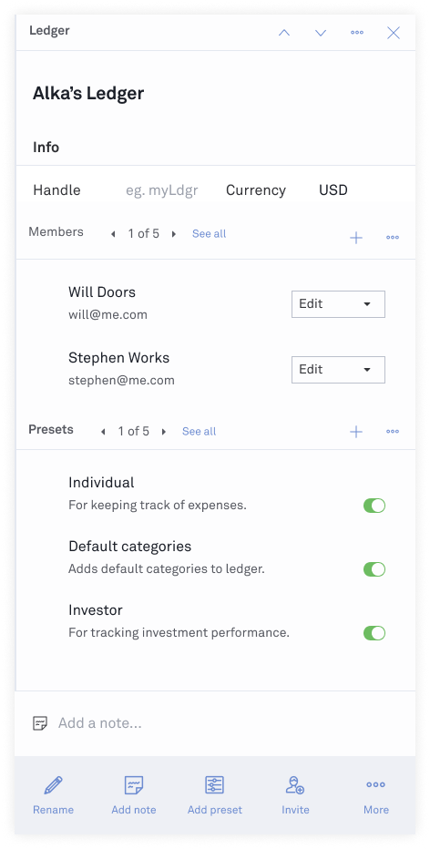The image size is (430, 849).
Task: Open the Edit dropdown for Will Doors
Action: [338, 304]
